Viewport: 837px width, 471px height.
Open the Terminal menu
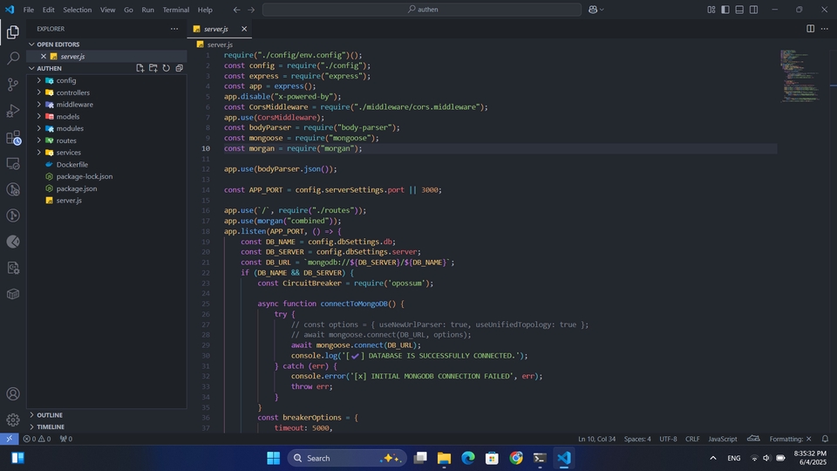175,10
